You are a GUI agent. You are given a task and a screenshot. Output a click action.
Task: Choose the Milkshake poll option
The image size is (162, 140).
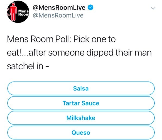click(x=81, y=118)
